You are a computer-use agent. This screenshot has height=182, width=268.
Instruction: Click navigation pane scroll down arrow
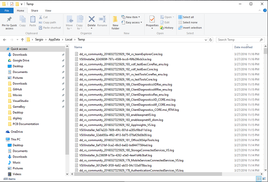(67, 174)
